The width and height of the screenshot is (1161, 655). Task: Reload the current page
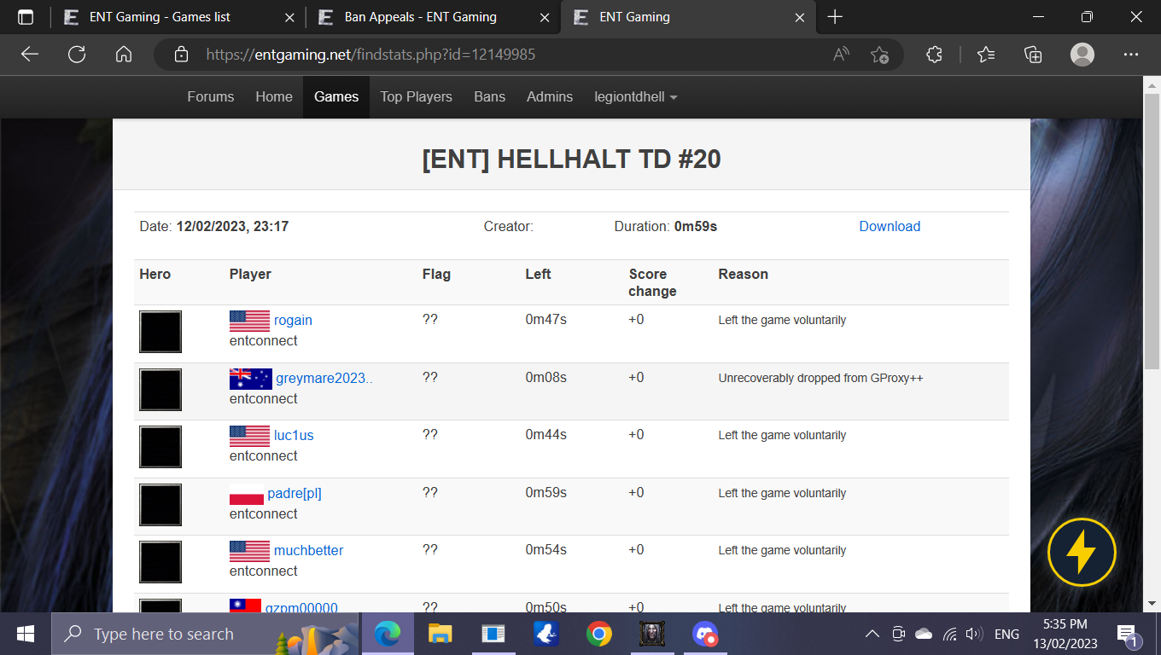tap(77, 55)
